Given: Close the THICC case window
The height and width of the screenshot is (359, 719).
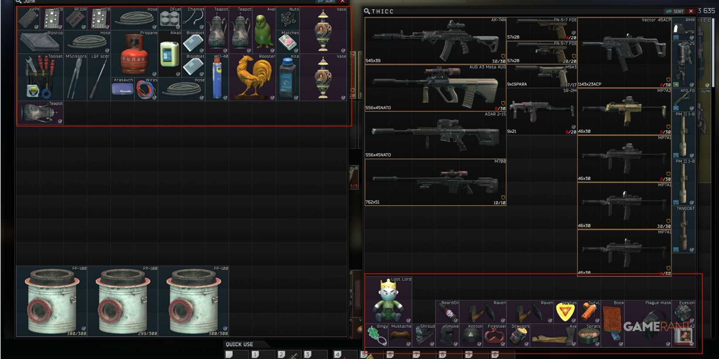Looking at the screenshot, I should [x=691, y=11].
